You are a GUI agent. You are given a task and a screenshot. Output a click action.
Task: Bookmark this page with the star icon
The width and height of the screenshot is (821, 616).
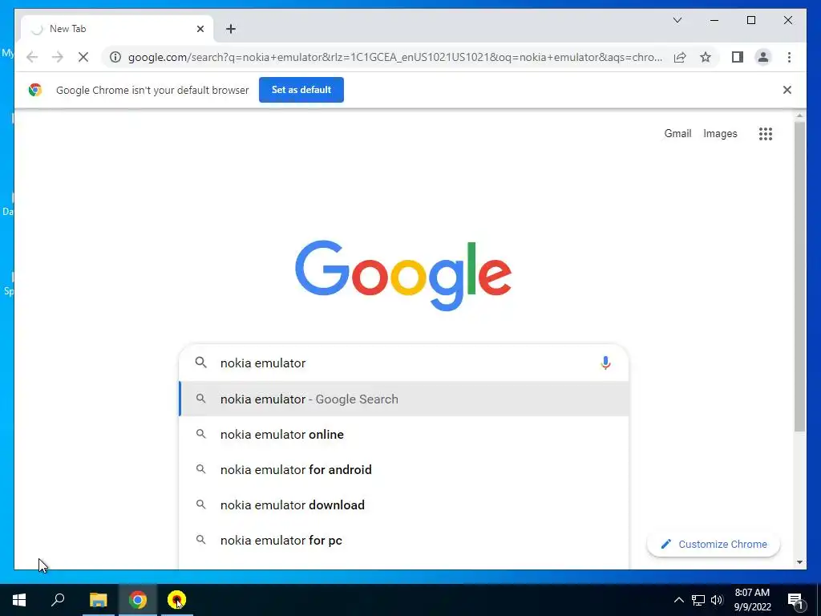click(706, 57)
